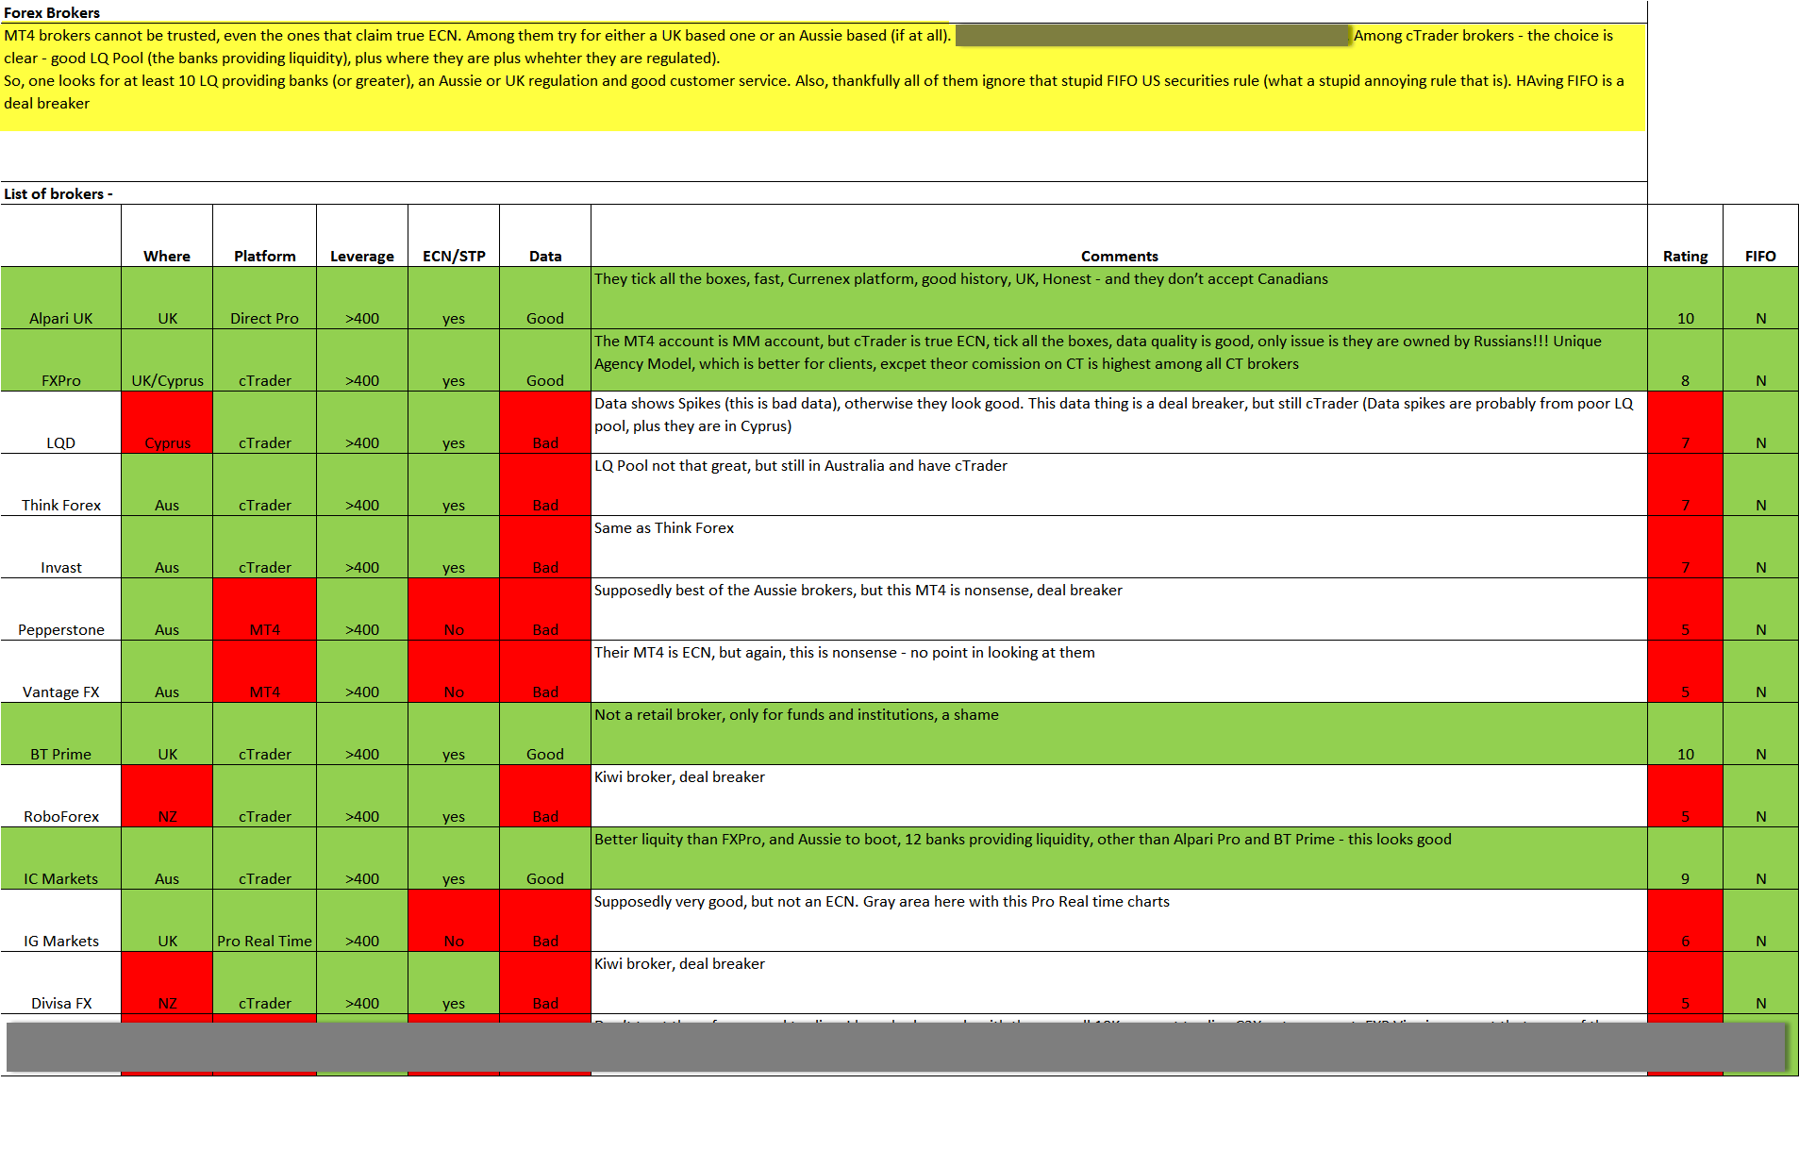Click RoboForex's "Kiwi broker, deal breaker" comment
1799x1167 pixels.
[x=1120, y=796]
